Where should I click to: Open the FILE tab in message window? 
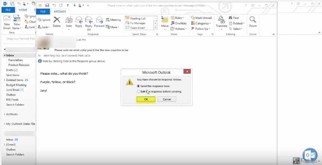[x=43, y=12]
